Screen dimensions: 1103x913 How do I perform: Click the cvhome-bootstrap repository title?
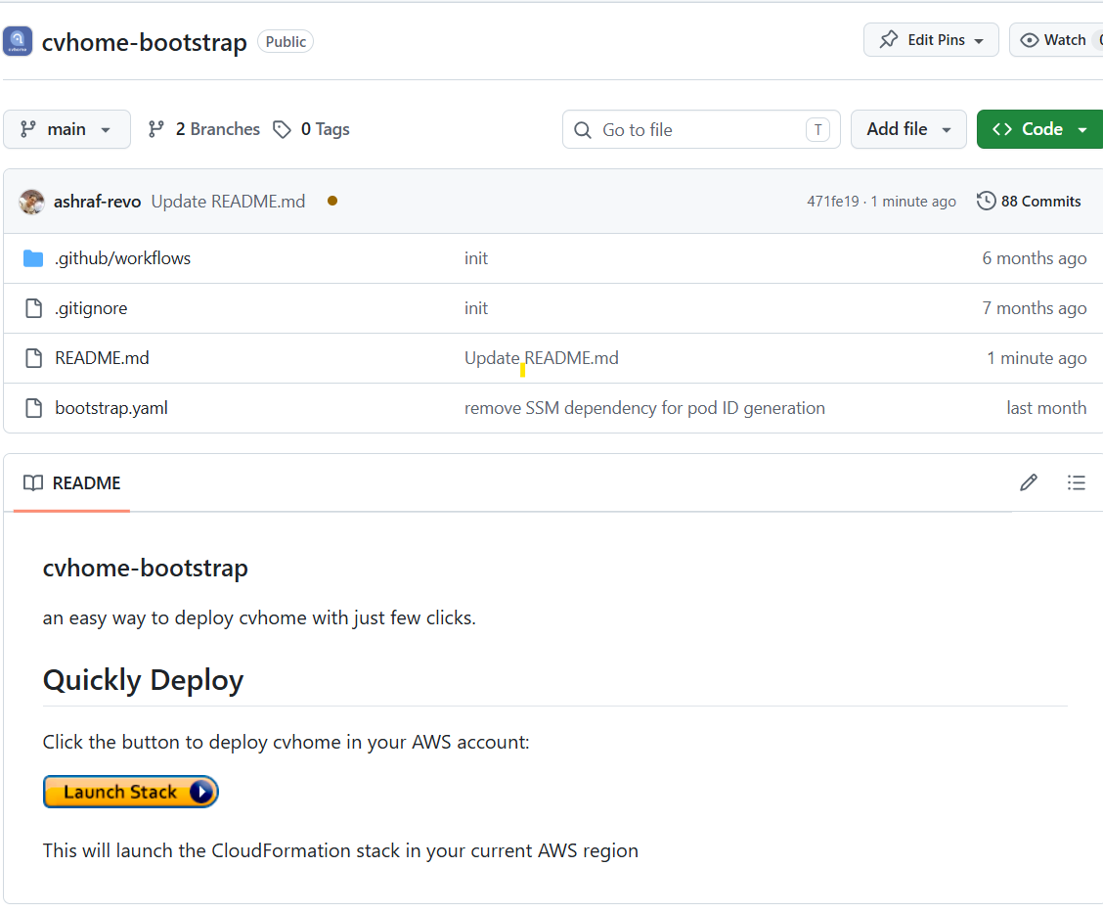(144, 42)
